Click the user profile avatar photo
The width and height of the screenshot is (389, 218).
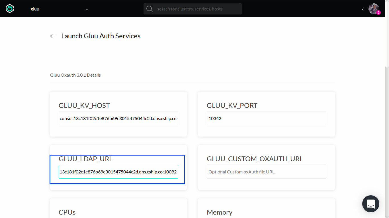tap(374, 8)
